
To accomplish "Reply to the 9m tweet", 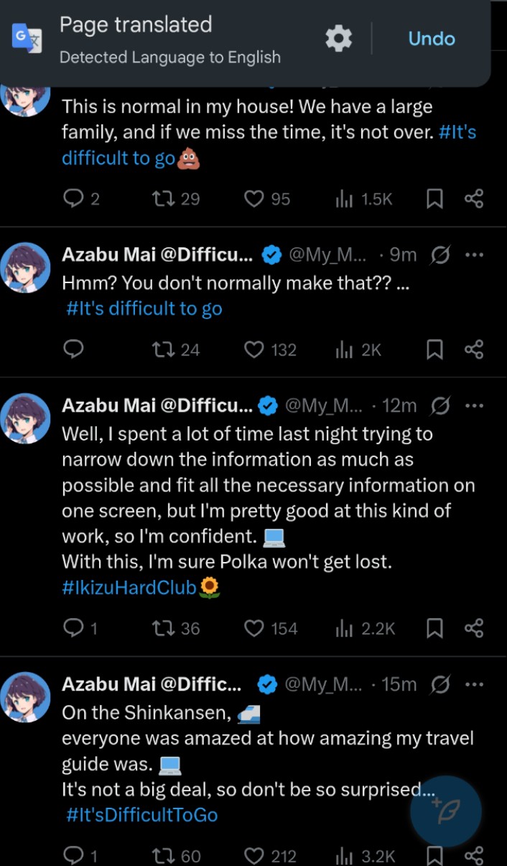I will (x=73, y=349).
